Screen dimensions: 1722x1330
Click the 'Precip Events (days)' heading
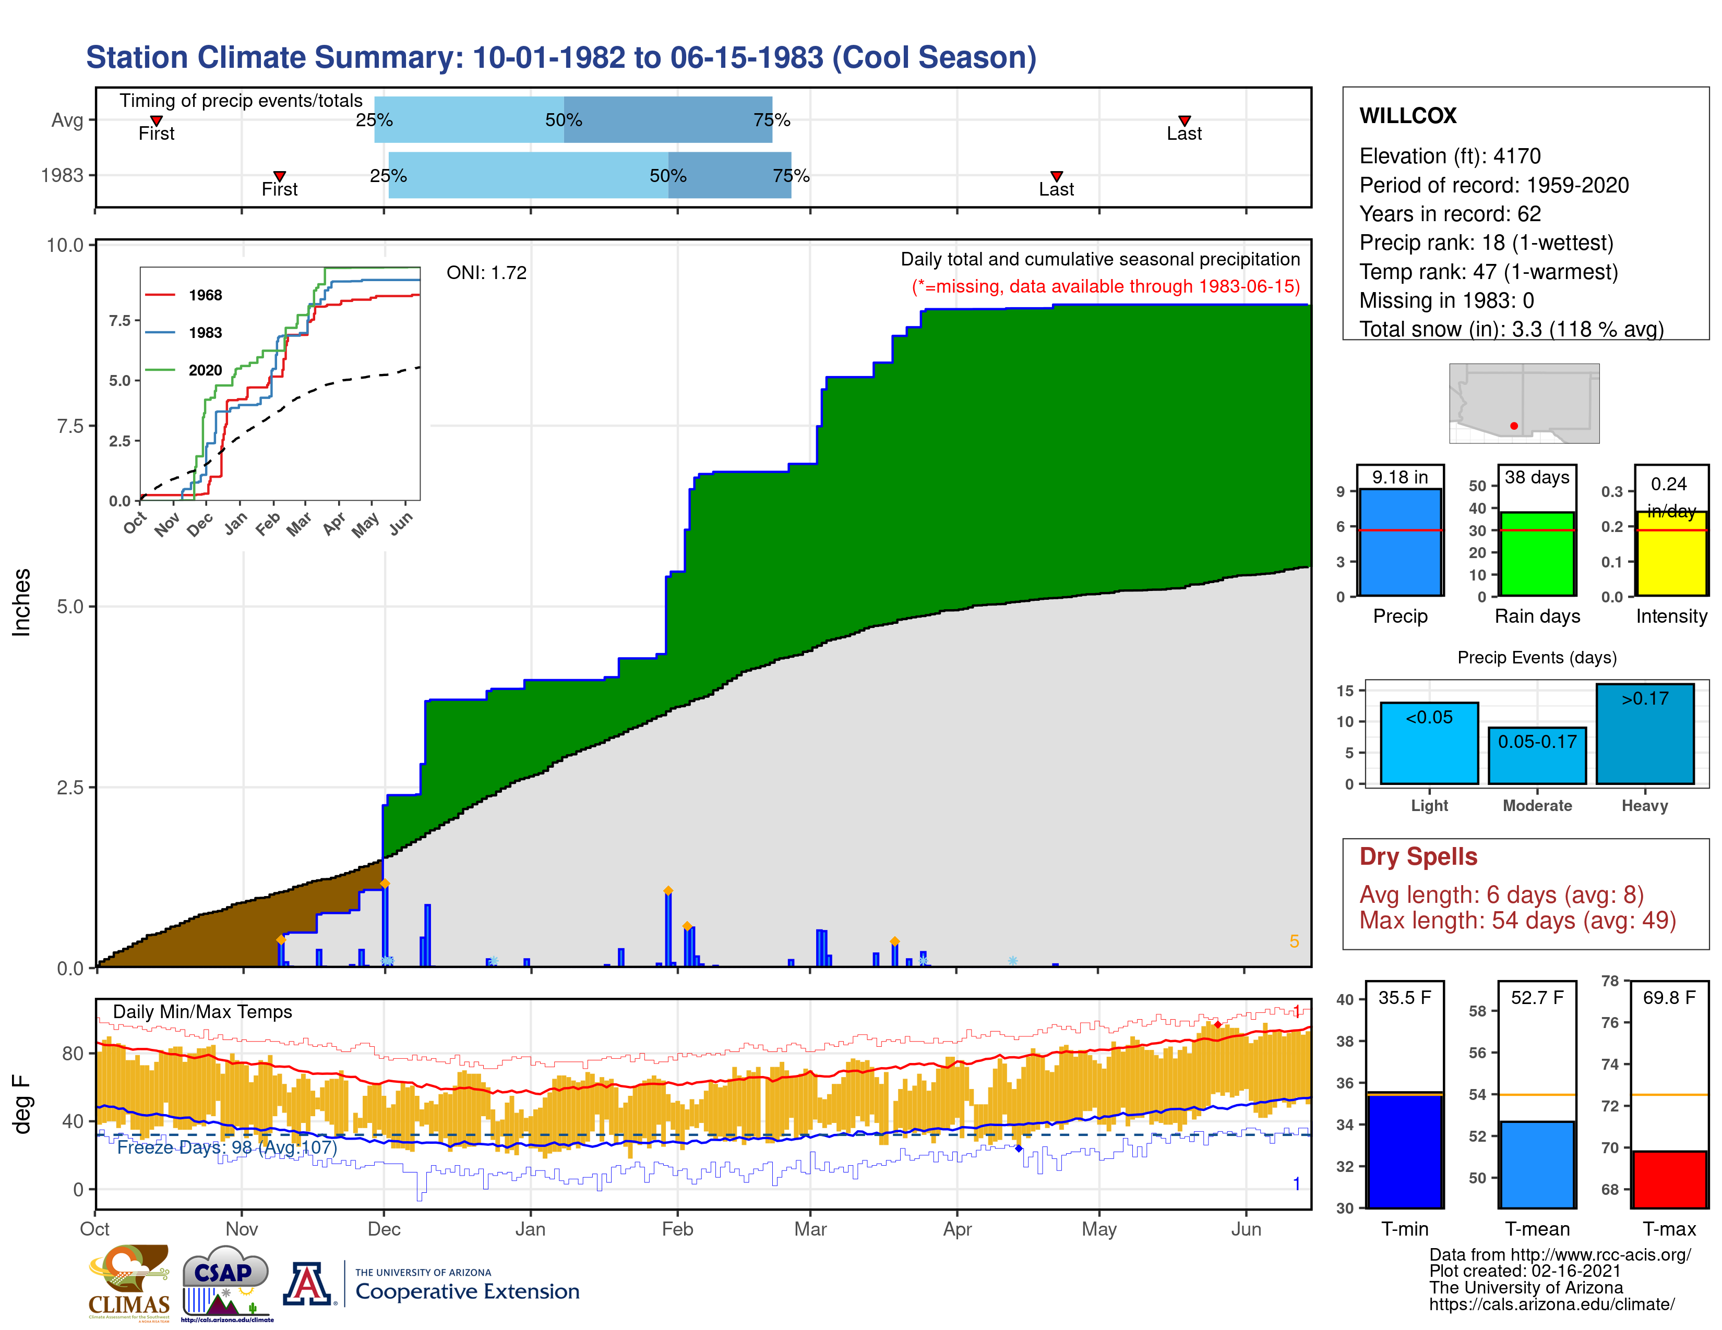pyautogui.click(x=1537, y=657)
